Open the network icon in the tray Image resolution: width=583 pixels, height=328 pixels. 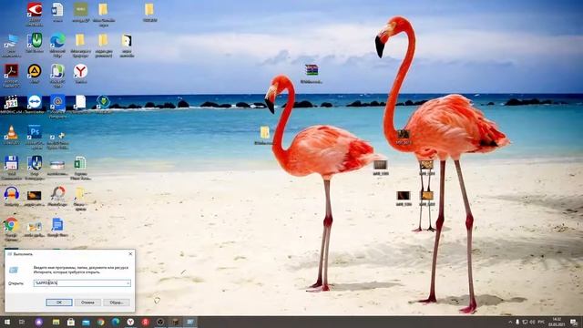tap(525, 322)
